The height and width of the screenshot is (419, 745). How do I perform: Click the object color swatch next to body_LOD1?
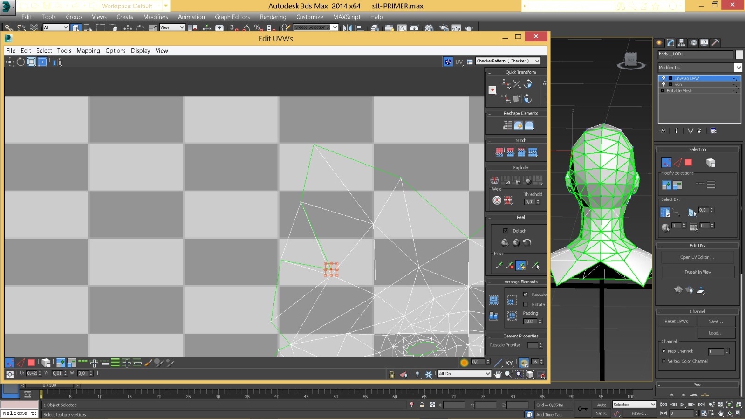point(739,55)
